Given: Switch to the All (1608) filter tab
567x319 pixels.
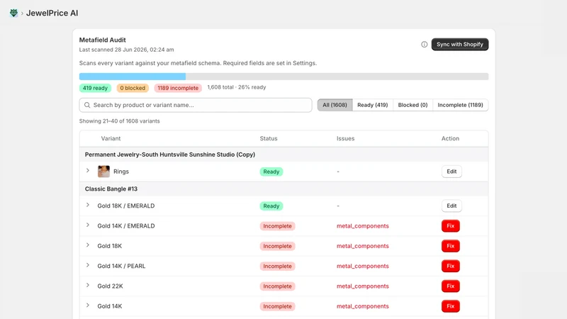Looking at the screenshot, I should coord(335,105).
